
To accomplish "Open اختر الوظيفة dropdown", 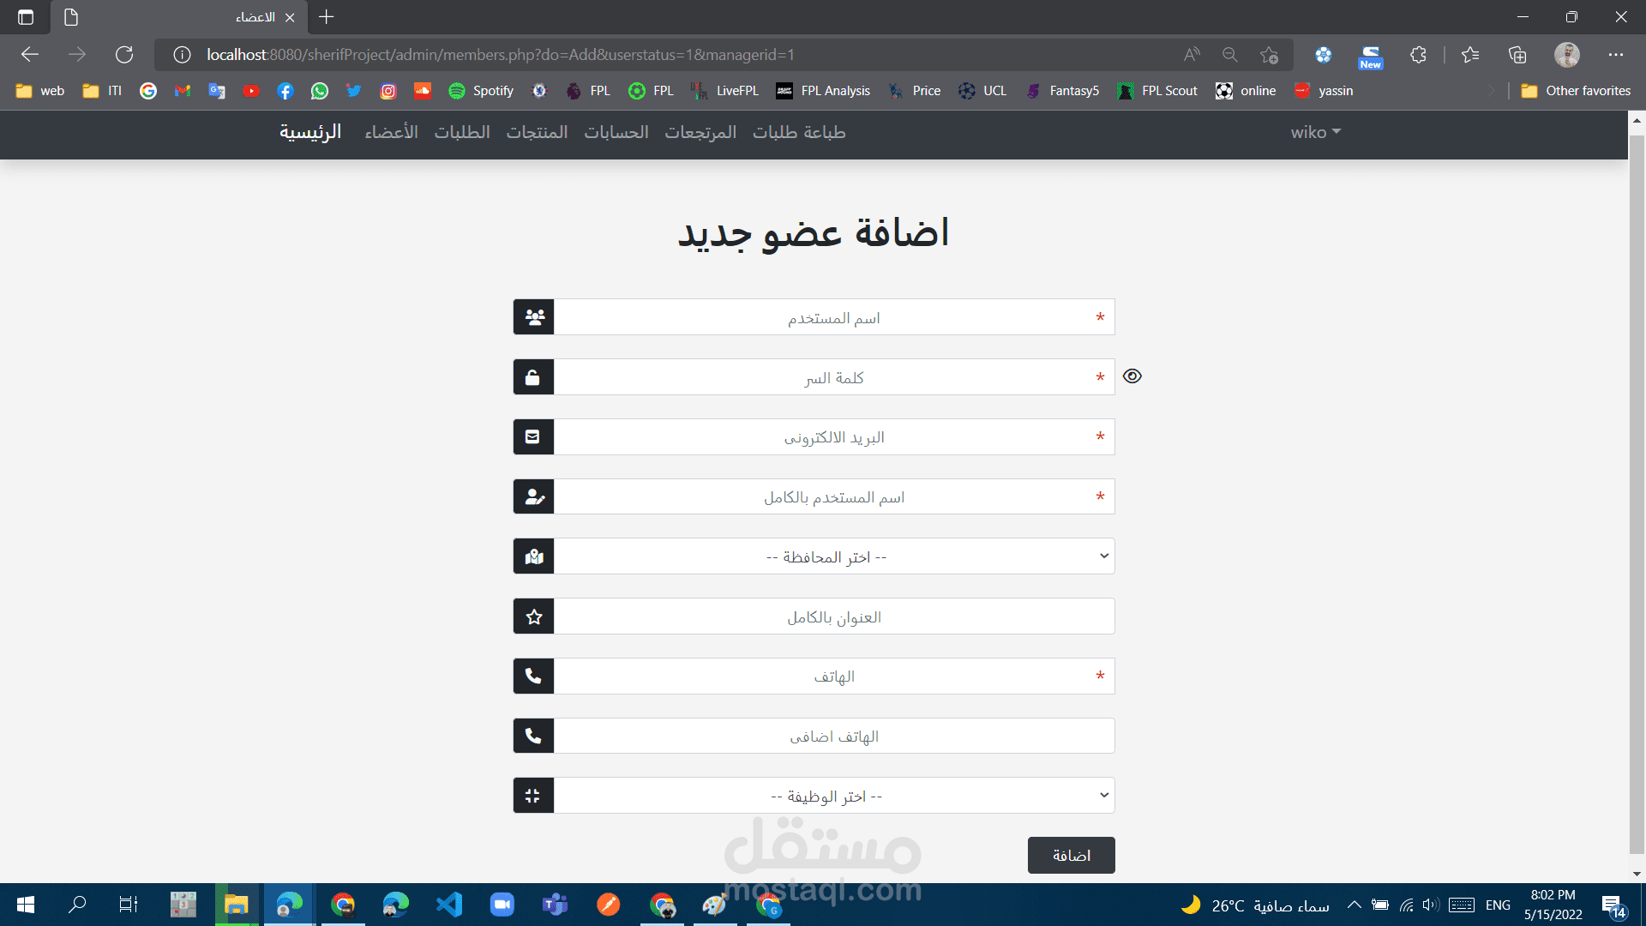I will click(833, 796).
